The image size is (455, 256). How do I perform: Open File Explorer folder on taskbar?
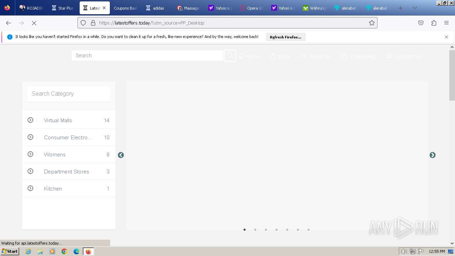click(x=40, y=251)
